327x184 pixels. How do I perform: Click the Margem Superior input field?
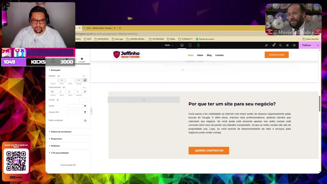pyautogui.click(x=53, y=80)
